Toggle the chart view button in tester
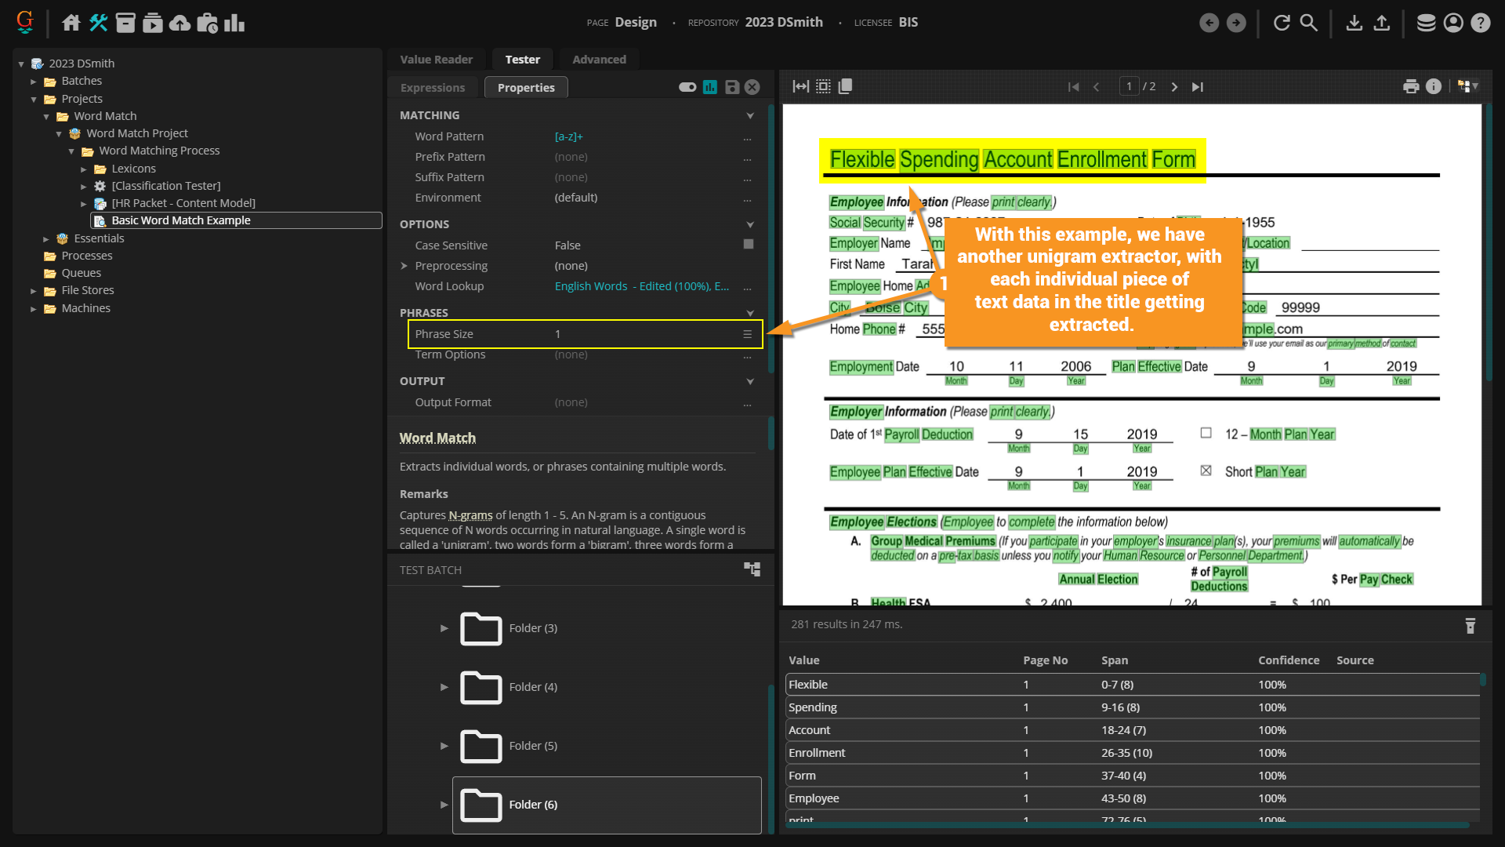1505x847 pixels. tap(710, 88)
